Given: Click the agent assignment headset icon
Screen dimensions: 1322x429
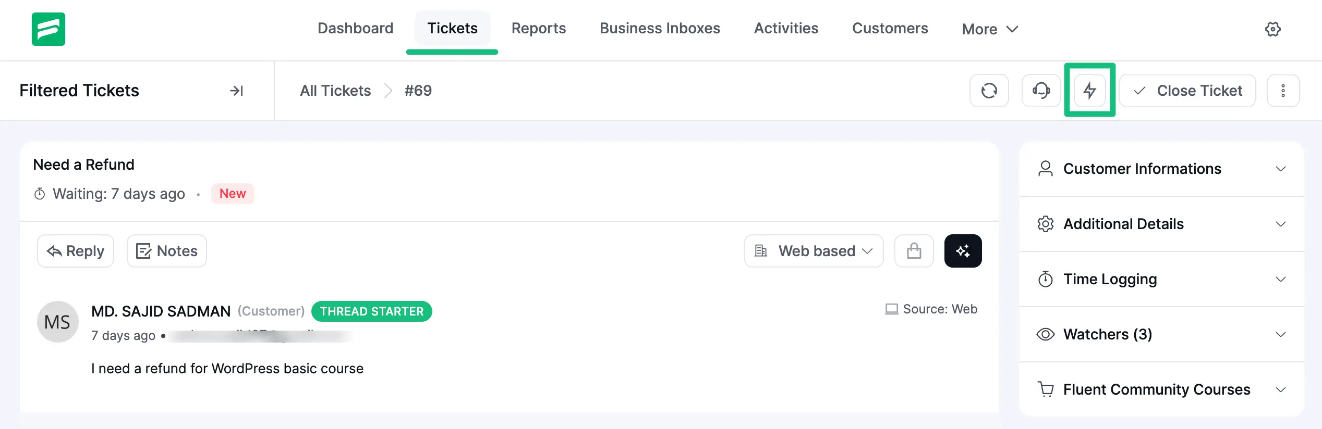Looking at the screenshot, I should 1040,91.
